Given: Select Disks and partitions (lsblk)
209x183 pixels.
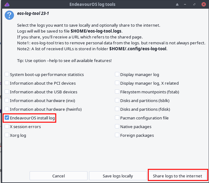Looking at the screenshot, I should tap(117, 100).
